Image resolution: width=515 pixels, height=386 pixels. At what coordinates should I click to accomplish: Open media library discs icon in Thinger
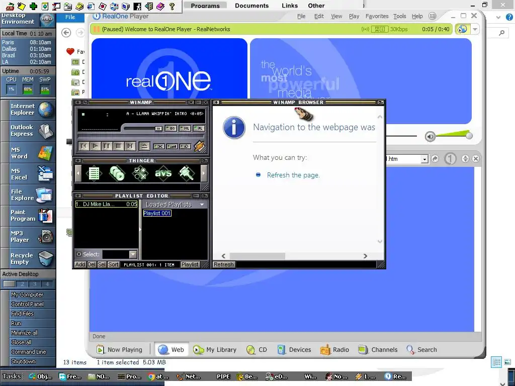[x=117, y=173]
